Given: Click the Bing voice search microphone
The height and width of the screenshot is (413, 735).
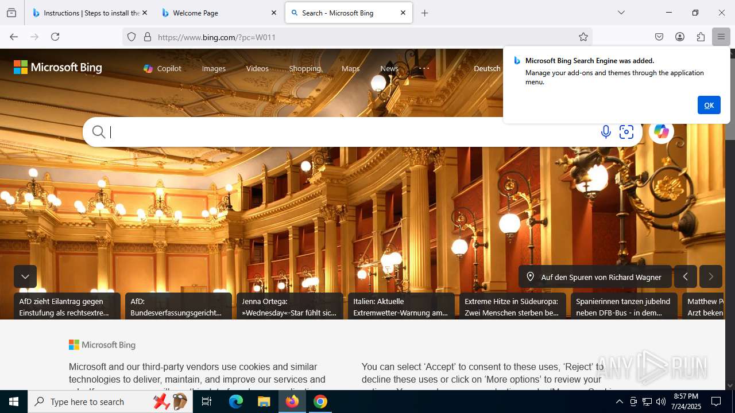Looking at the screenshot, I should (x=606, y=132).
